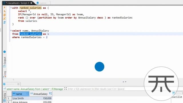Open the executed SQL query text link
This screenshot has width=183, height=103.
pyautogui.click(x=35, y=89)
